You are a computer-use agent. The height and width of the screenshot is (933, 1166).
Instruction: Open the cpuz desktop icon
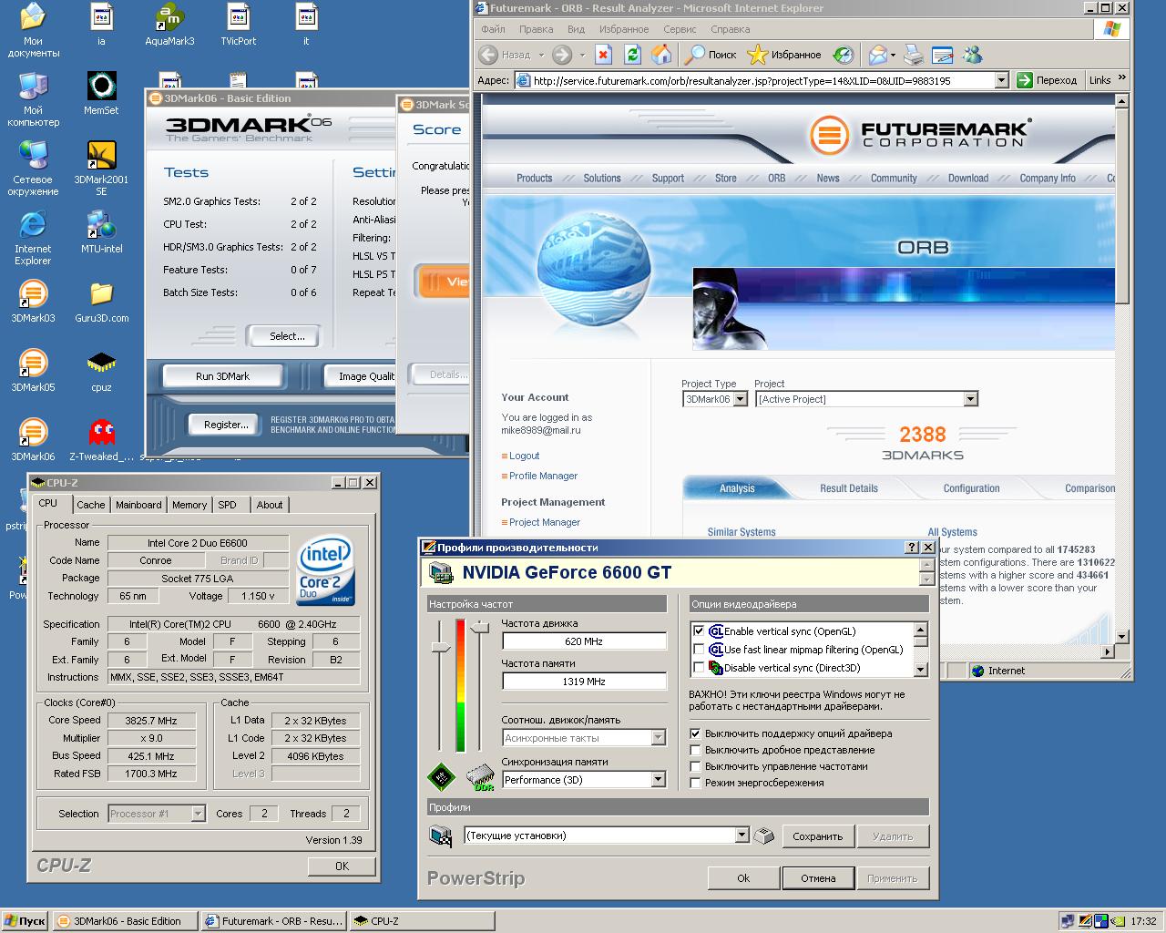(101, 370)
